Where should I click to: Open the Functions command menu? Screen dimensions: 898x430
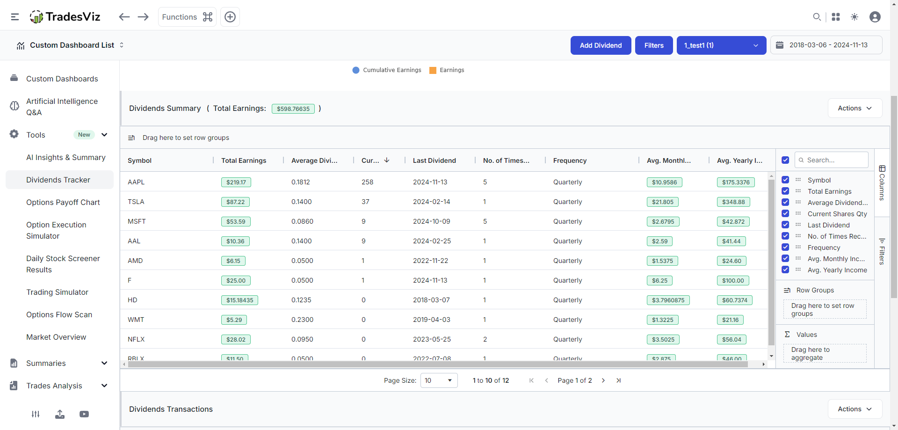(x=187, y=17)
